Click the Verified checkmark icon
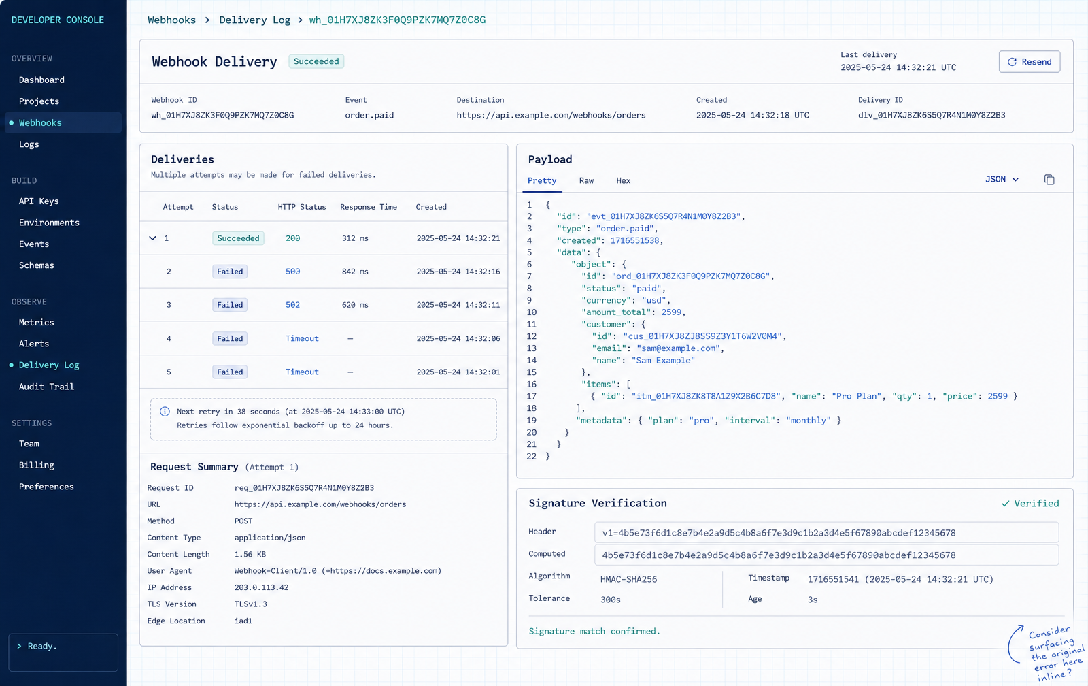Image resolution: width=1088 pixels, height=686 pixels. (1005, 504)
